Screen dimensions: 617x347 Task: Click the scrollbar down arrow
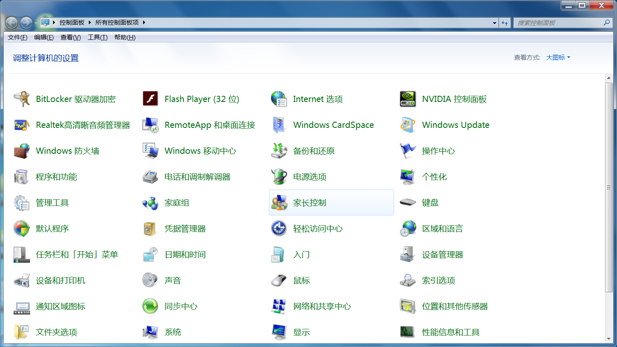[609, 339]
